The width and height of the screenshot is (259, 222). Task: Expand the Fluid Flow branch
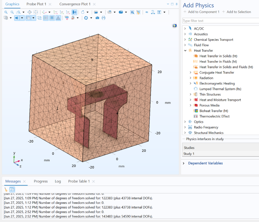pyautogui.click(x=185, y=45)
